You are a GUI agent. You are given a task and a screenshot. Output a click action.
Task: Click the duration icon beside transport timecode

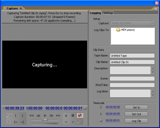(85, 108)
